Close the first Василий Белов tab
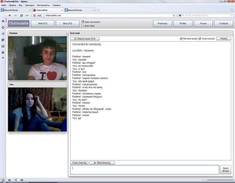Screen dimensions: 235x183 pyautogui.click(x=30, y=10)
